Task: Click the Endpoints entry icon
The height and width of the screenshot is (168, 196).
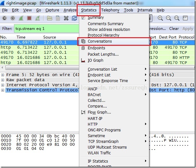Action: tap(83, 48)
